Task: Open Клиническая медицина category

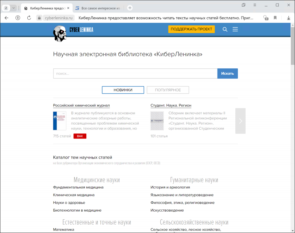Action: tap(74, 195)
